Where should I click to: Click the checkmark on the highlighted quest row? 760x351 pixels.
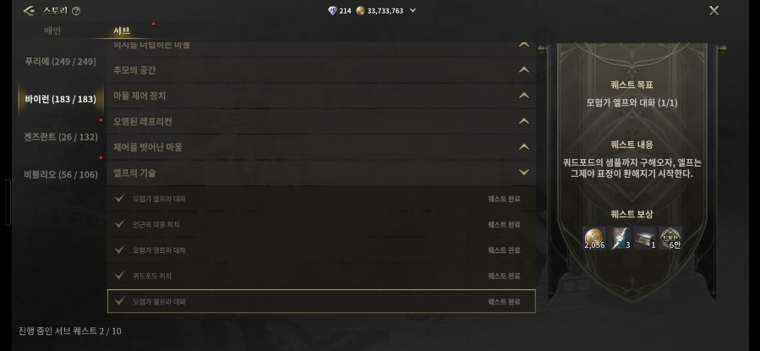[x=120, y=301]
